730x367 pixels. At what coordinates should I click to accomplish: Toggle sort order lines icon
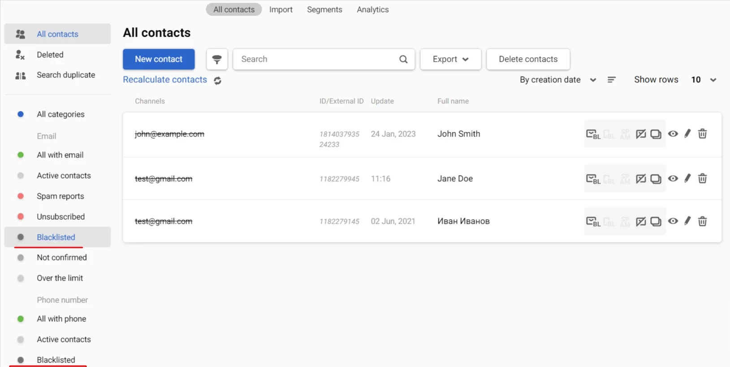point(611,80)
